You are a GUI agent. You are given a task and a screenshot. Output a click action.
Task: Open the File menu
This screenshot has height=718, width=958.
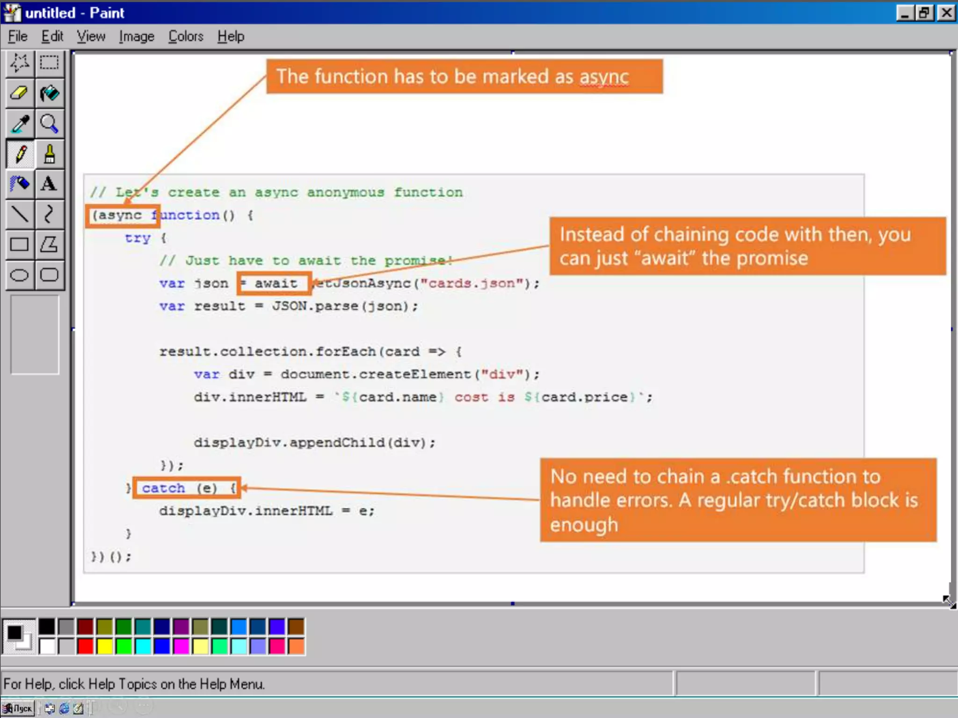[x=18, y=36]
